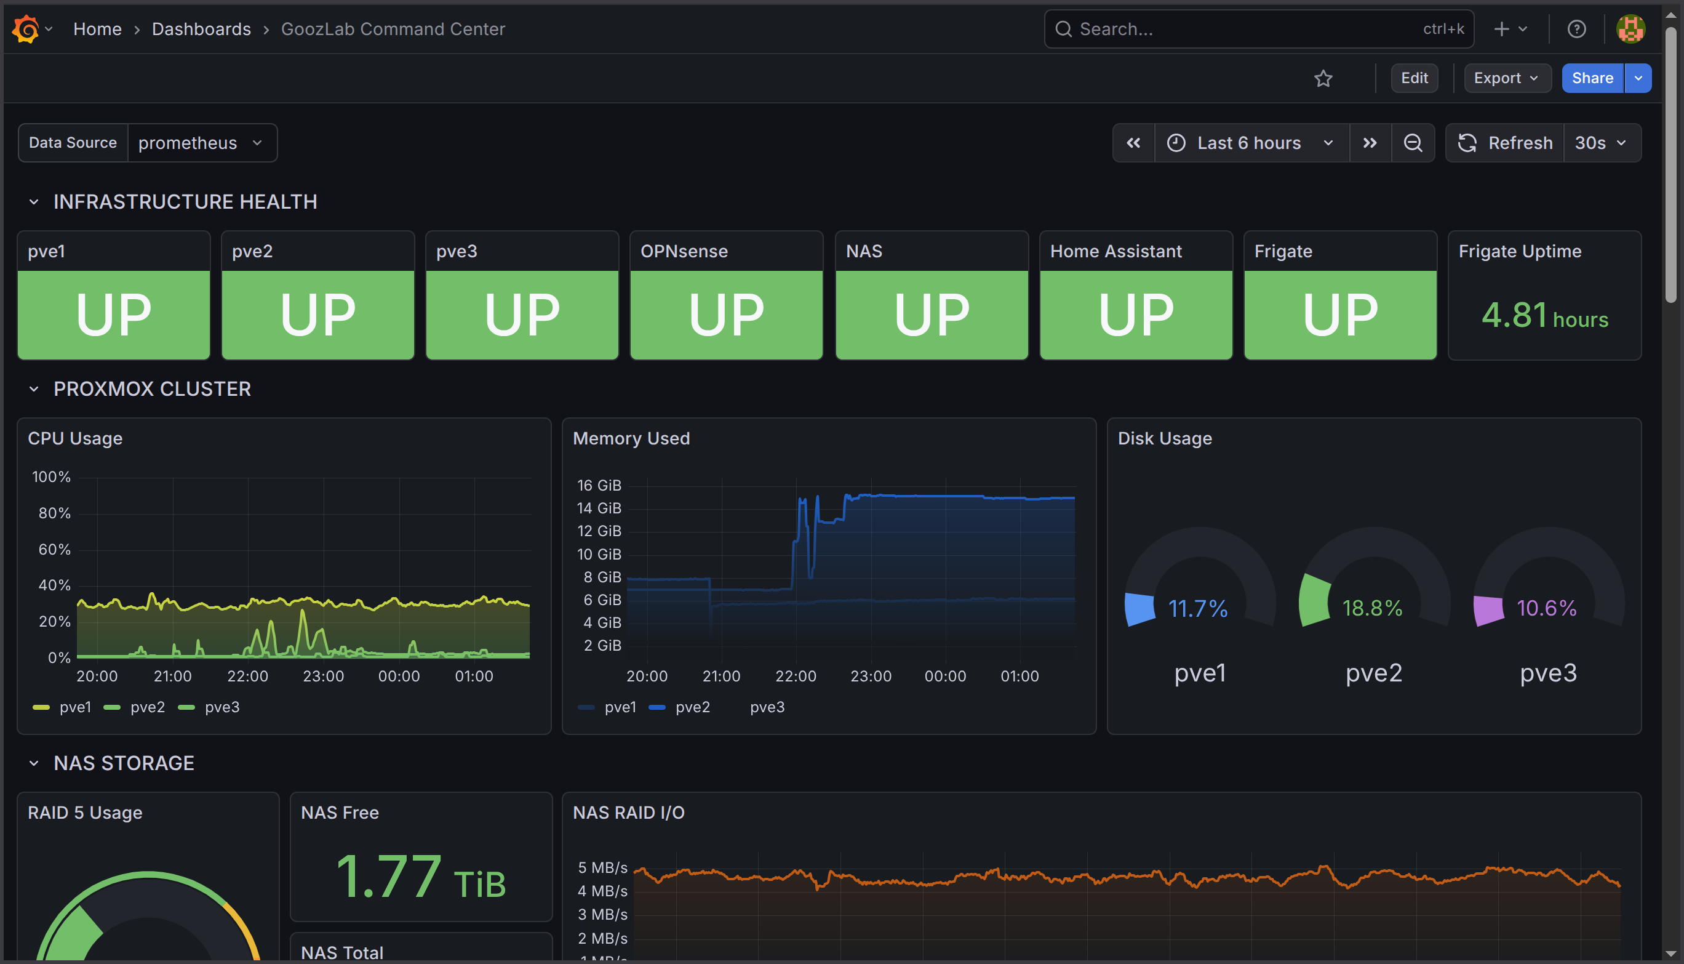1684x964 pixels.
Task: Click the pve2 legend color swatch
Action: 112,707
